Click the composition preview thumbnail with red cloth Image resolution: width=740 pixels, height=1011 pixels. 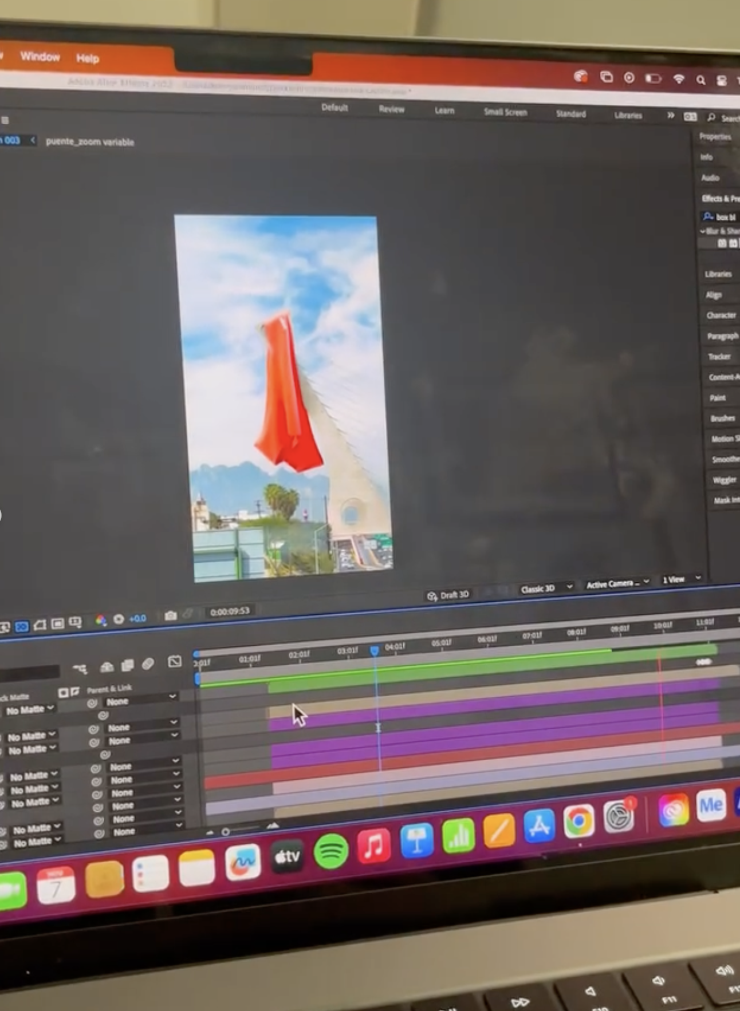284,398
